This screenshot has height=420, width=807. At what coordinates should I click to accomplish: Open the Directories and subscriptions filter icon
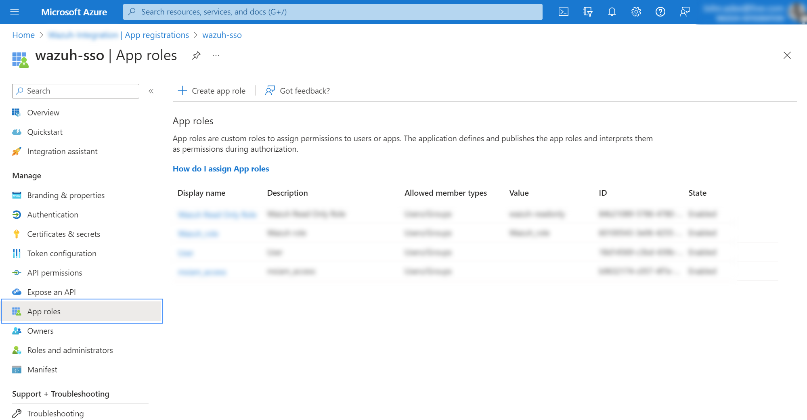point(587,12)
